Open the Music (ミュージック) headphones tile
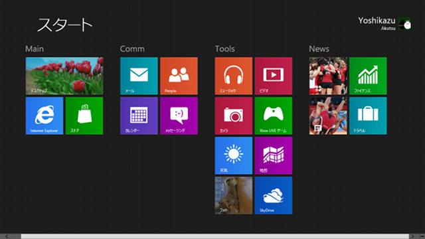Screen dimensions: 425x239 click(234, 76)
